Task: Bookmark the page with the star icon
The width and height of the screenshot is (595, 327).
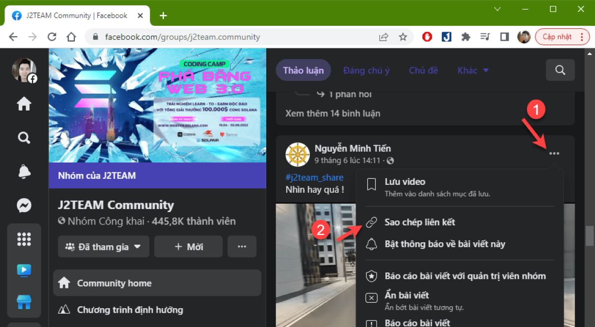Action: coord(403,37)
